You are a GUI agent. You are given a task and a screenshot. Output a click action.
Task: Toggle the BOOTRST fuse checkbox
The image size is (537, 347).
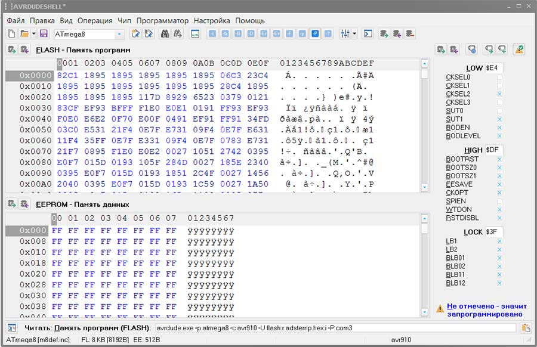[499, 159]
